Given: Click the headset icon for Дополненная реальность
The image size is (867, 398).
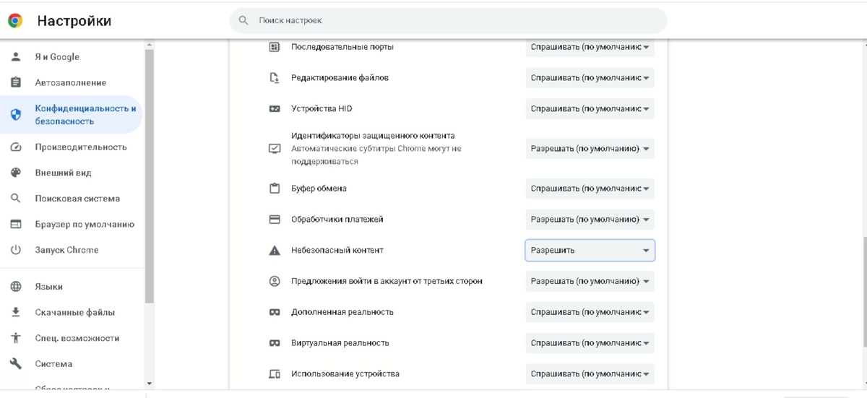Looking at the screenshot, I should click(274, 312).
